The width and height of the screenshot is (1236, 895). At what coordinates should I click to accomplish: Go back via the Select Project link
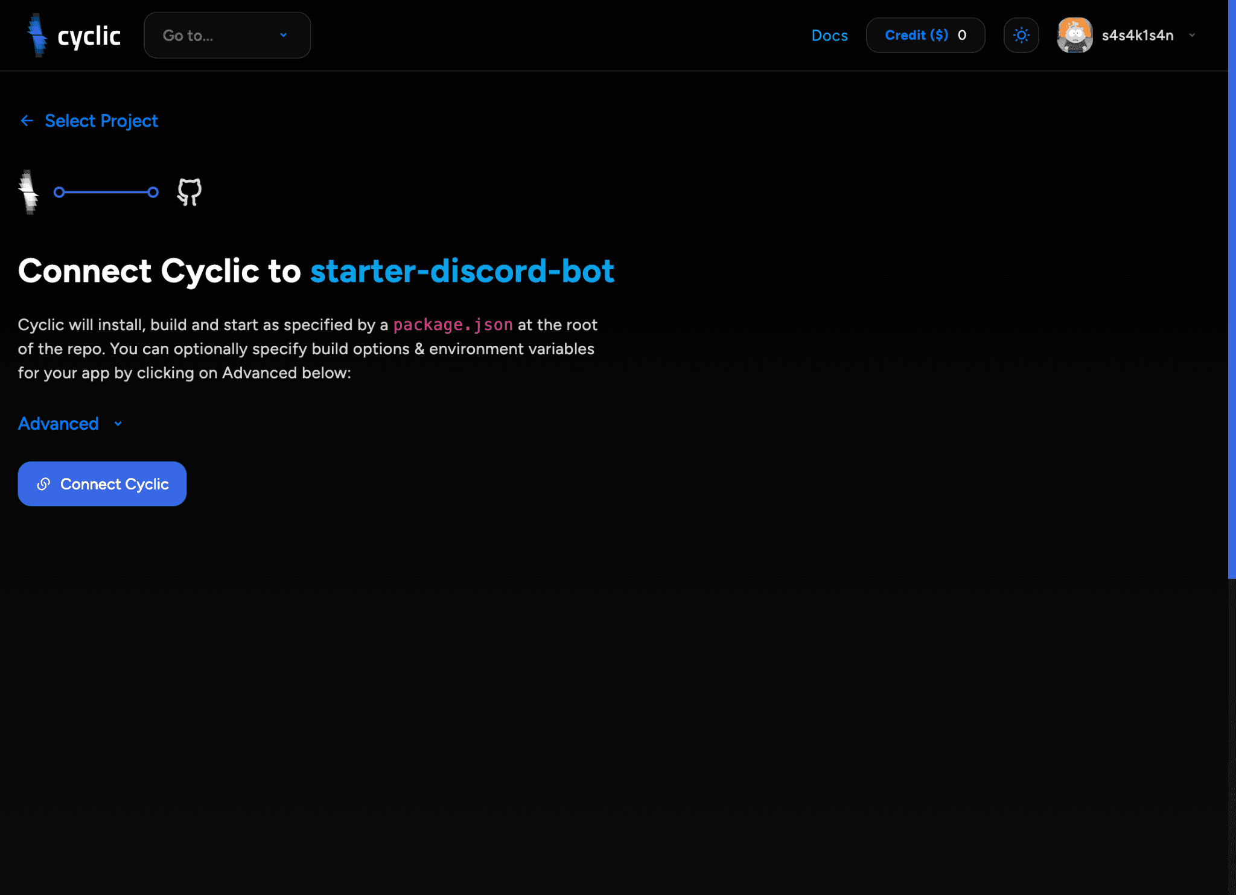pyautogui.click(x=101, y=121)
